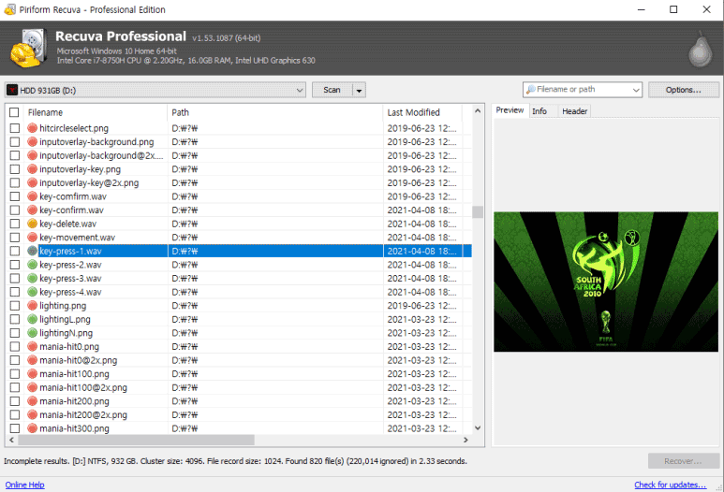Click the file list scroll right arrow
The width and height of the screenshot is (724, 492).
coord(465,440)
